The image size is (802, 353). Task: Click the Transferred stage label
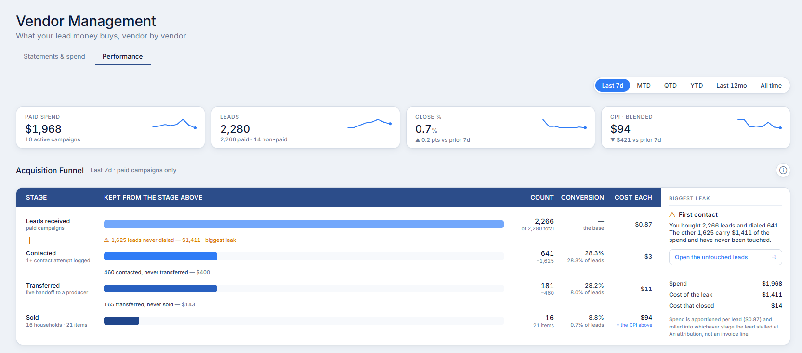click(x=43, y=286)
